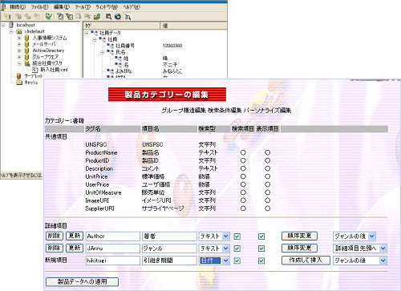Expand the 人事情報システム tree node
This screenshot has width=401, height=291.
pos(19,38)
